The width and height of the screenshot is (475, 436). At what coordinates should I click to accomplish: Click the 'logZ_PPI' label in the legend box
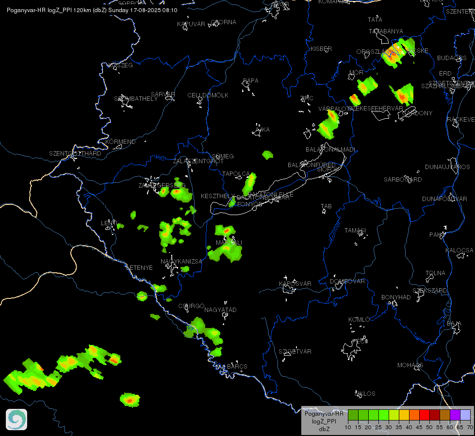point(324,421)
